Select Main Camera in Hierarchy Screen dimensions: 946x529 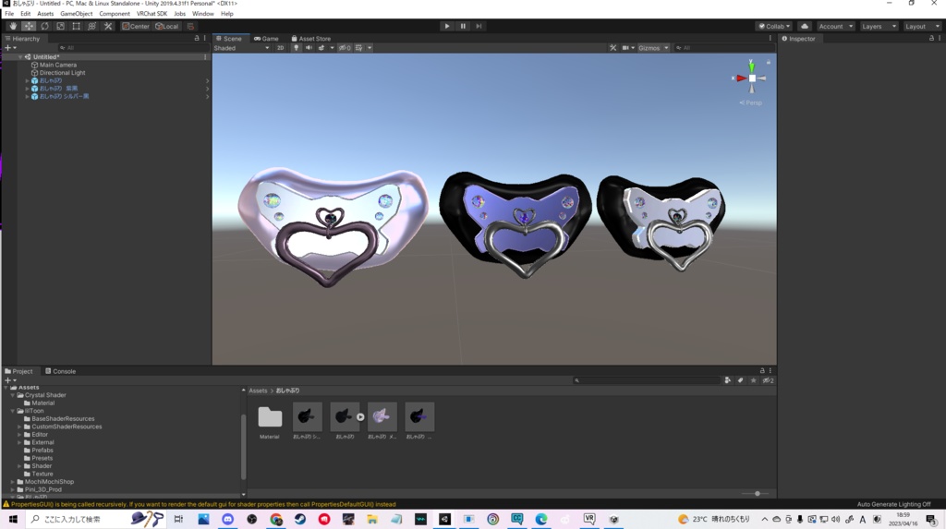coord(58,65)
